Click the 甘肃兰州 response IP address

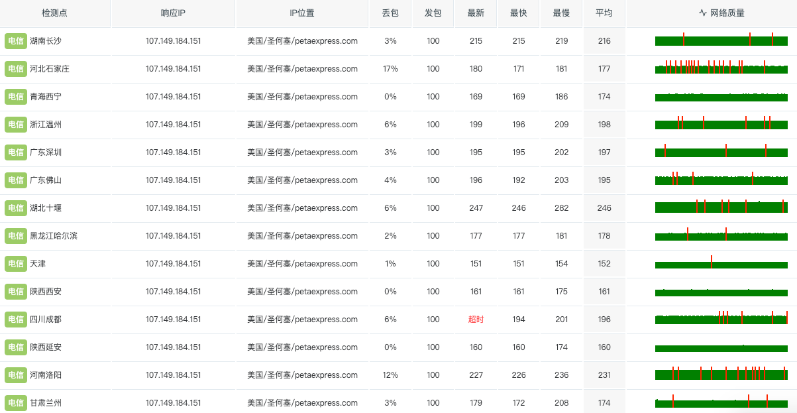173,403
